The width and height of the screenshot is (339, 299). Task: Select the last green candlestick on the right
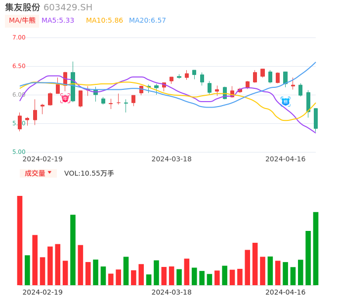click(315, 118)
